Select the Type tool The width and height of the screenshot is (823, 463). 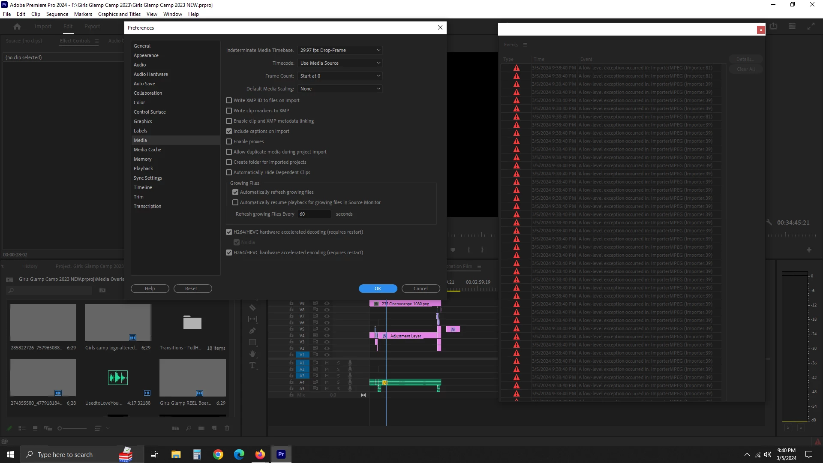tap(252, 365)
